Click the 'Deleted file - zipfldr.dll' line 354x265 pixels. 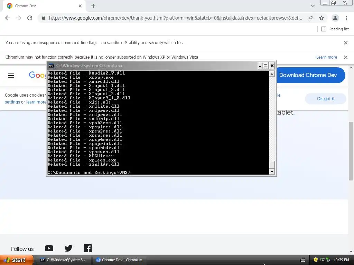83,164
